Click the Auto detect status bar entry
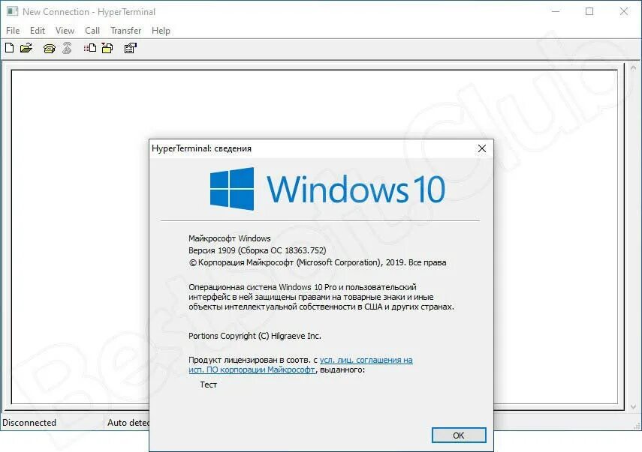The width and height of the screenshot is (642, 452). 128,423
